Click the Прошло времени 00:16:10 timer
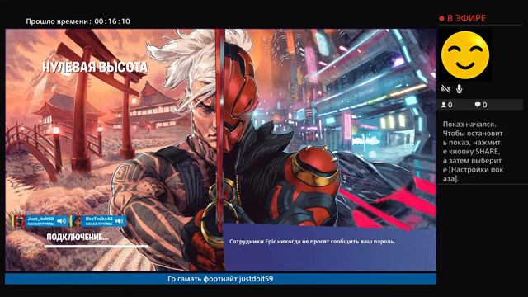Viewport: 528px width, 297px height. [x=78, y=21]
